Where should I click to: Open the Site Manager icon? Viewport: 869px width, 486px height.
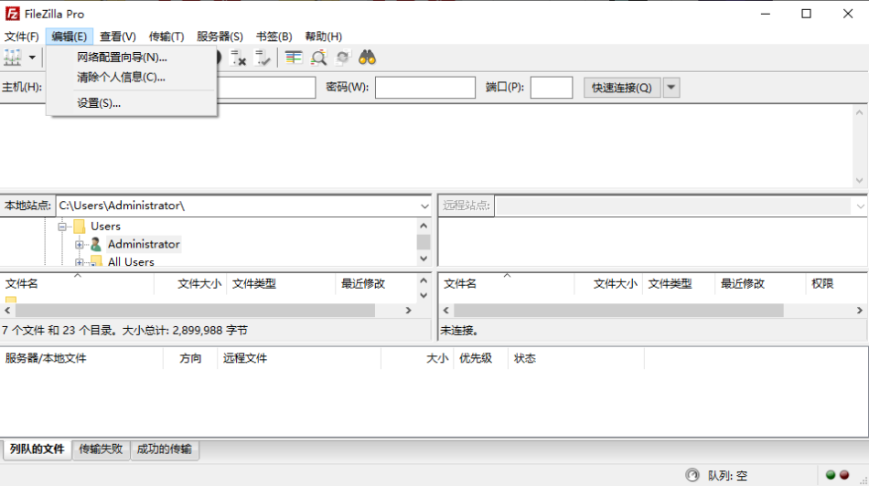coord(12,57)
